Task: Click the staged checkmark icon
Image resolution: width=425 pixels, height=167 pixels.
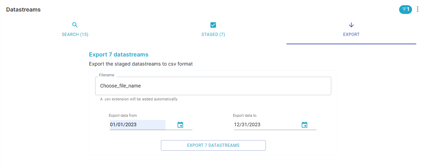Action: [213, 25]
